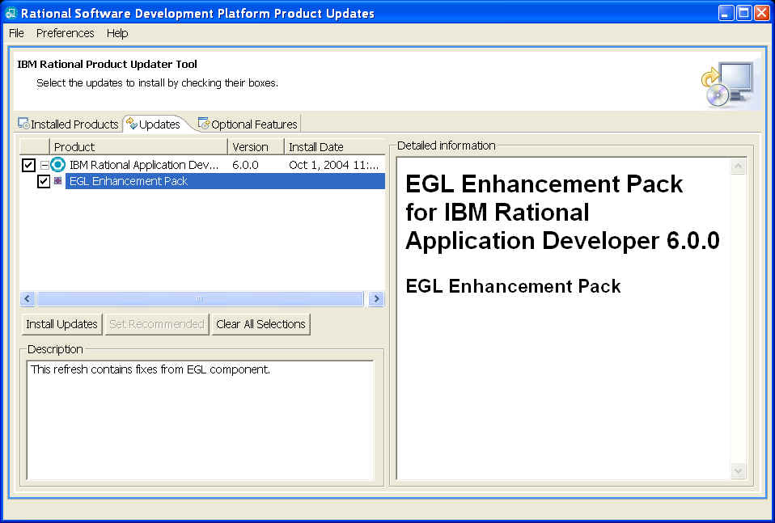
Task: Select the EGL Enhancement Pack row
Action: [x=225, y=181]
